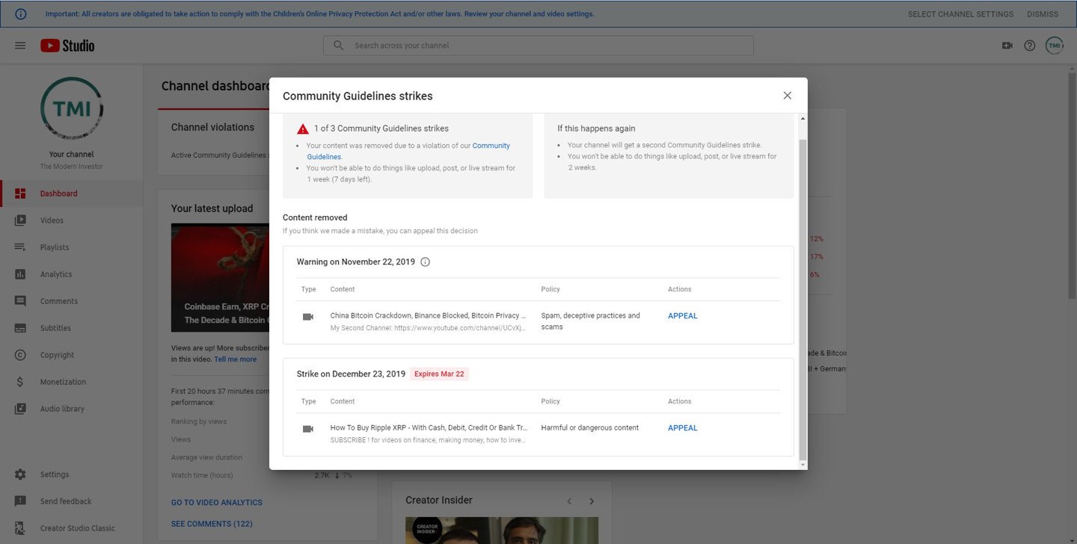Viewport: 1077px width, 544px height.
Task: Open Analytics in the sidebar menu
Action: click(71, 274)
